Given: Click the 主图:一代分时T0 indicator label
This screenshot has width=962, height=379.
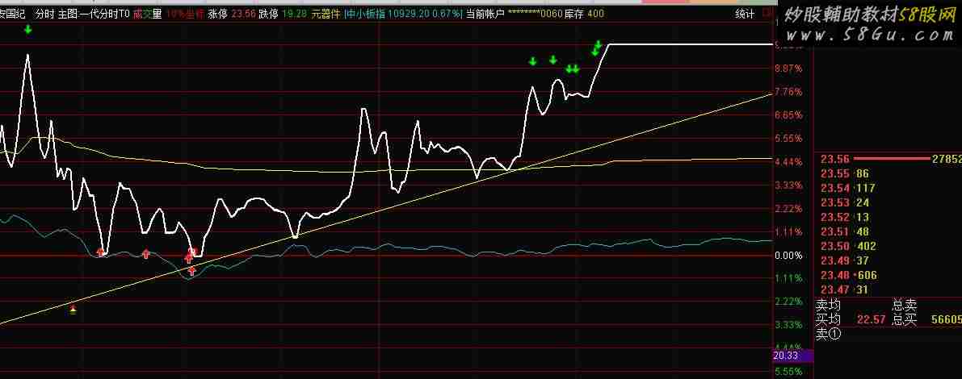Looking at the screenshot, I should [x=95, y=14].
